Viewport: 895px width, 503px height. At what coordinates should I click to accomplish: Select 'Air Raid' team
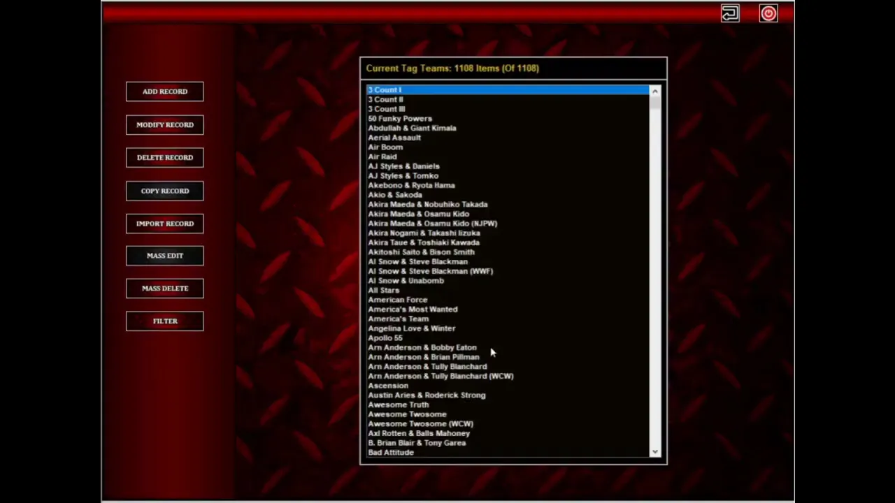(x=508, y=156)
